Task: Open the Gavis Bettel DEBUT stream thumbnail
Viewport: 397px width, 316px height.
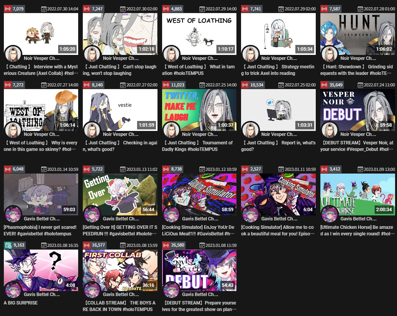Action: point(199,270)
